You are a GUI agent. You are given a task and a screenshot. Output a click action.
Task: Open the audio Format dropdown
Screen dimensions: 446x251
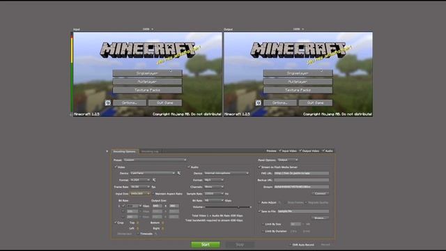click(x=214, y=180)
